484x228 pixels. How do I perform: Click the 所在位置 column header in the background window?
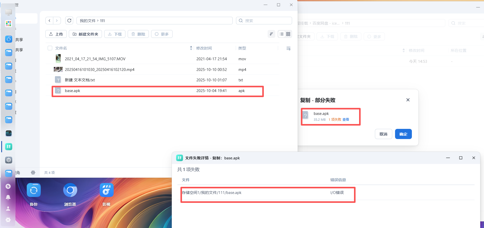pyautogui.click(x=459, y=51)
